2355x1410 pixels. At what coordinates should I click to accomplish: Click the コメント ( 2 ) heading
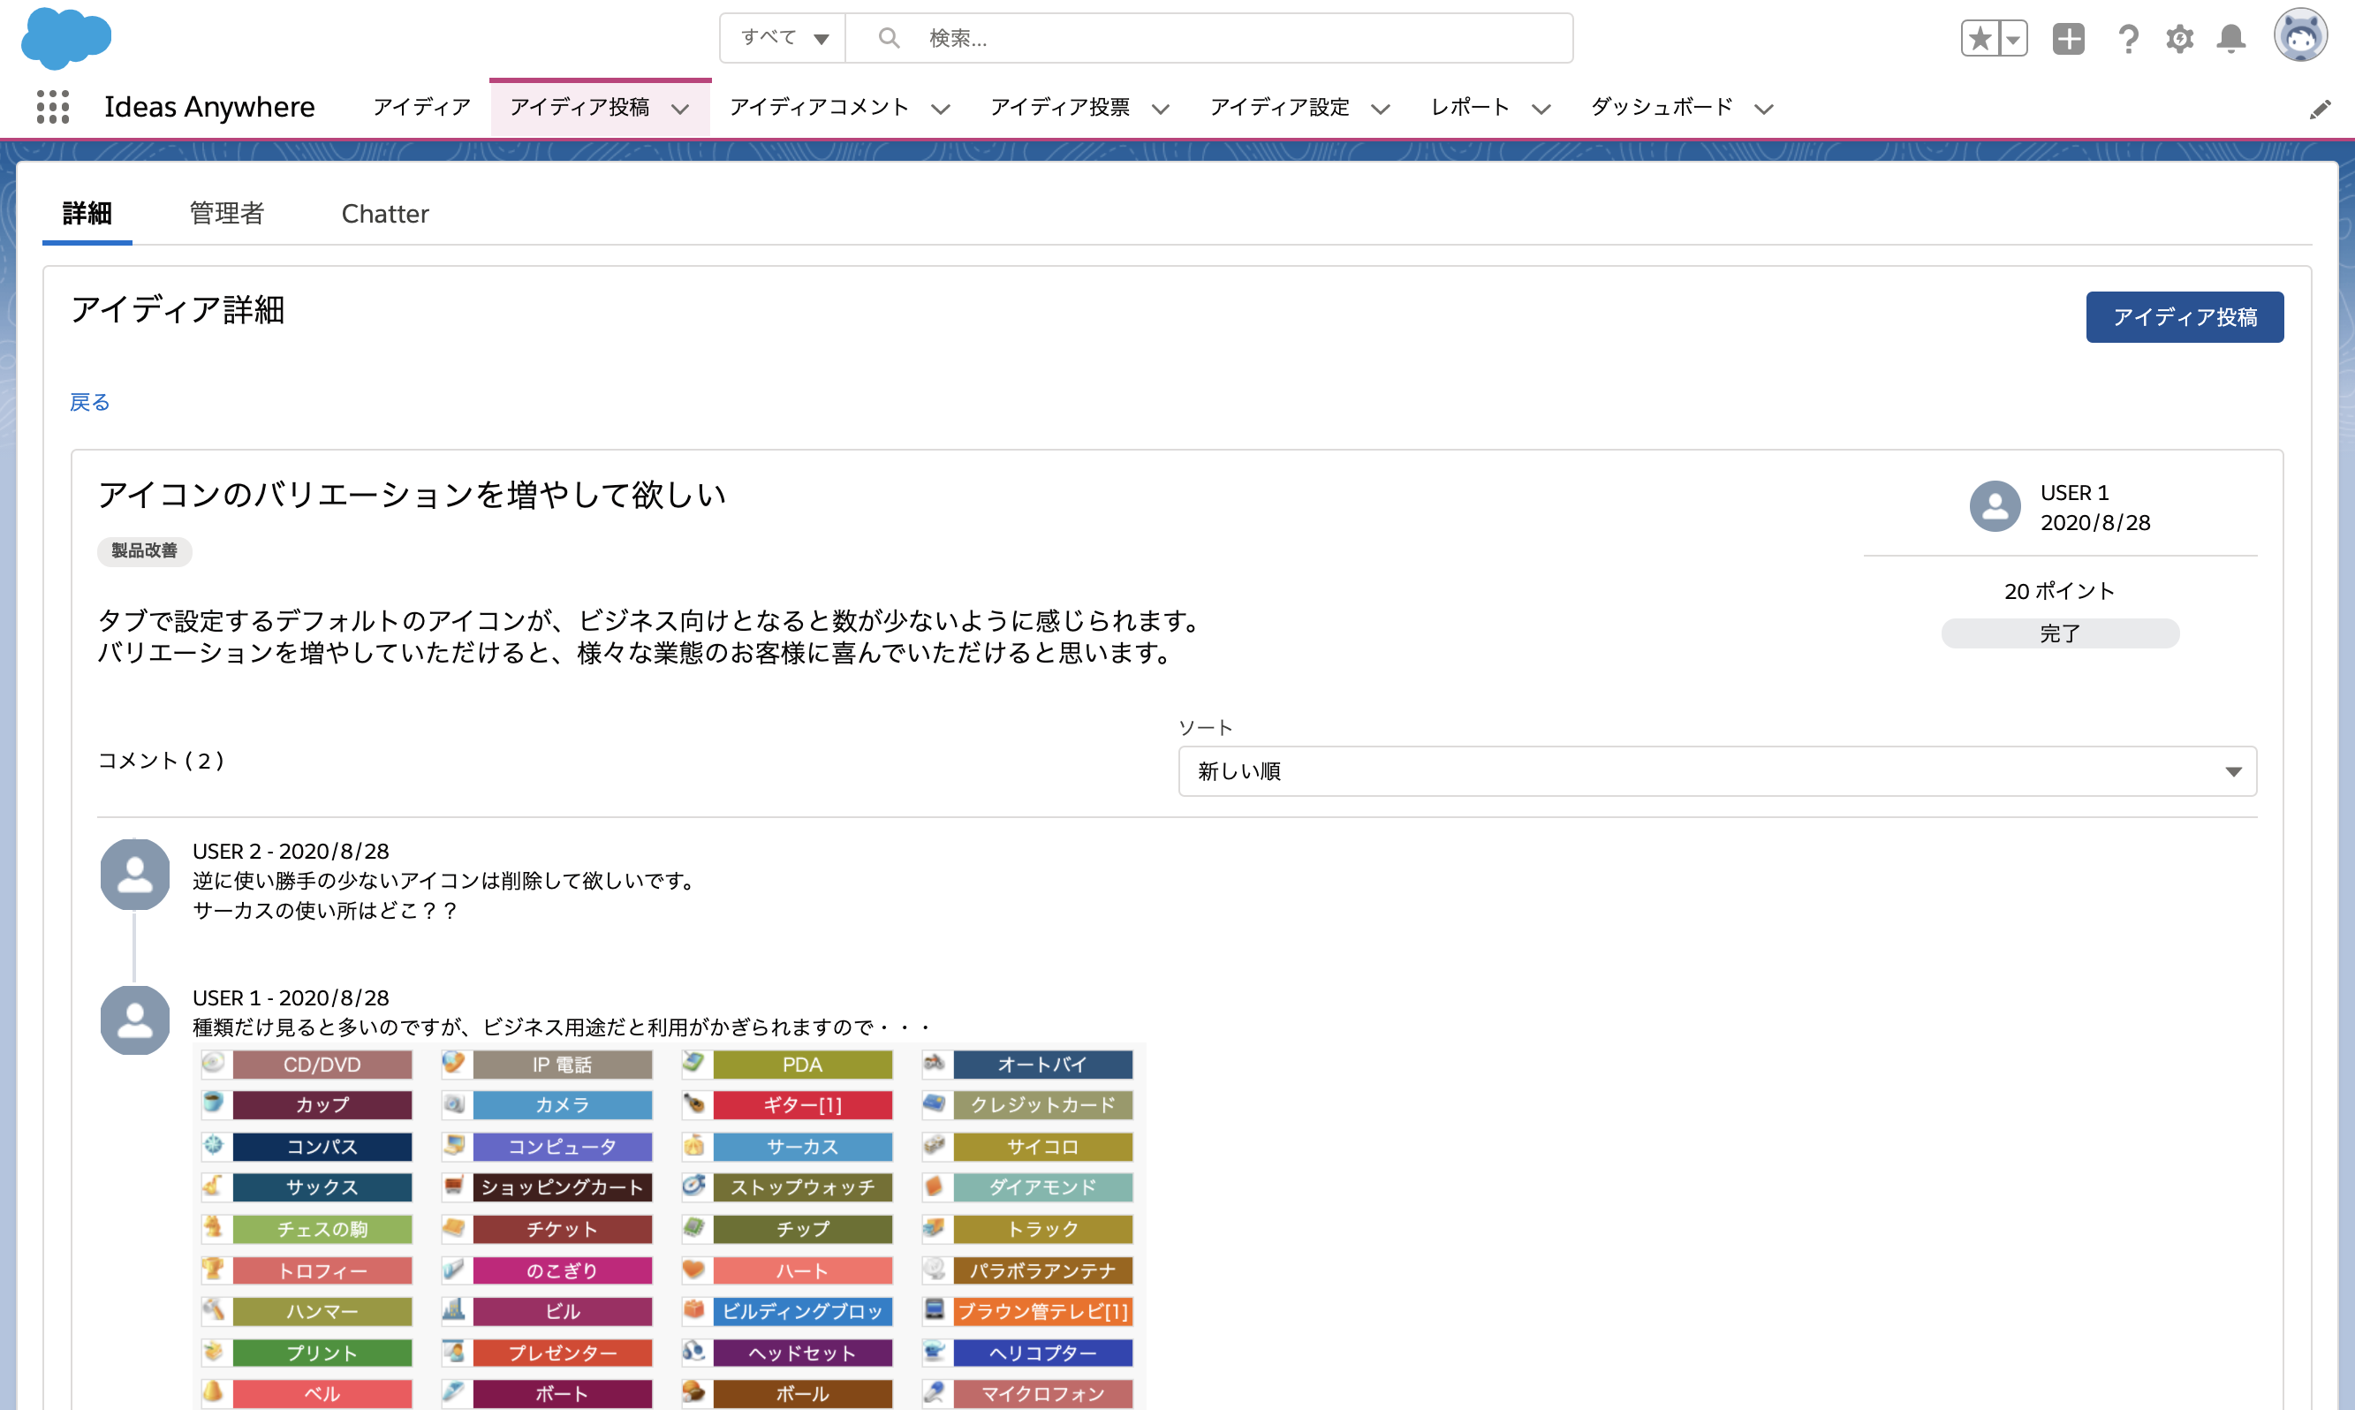[x=162, y=760]
